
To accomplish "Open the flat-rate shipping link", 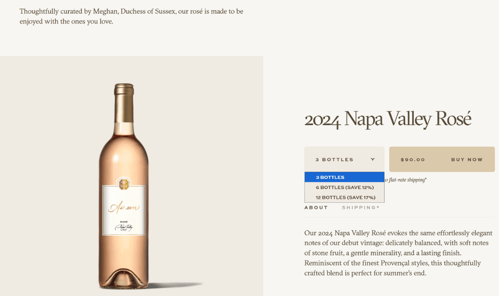I will point(405,180).
